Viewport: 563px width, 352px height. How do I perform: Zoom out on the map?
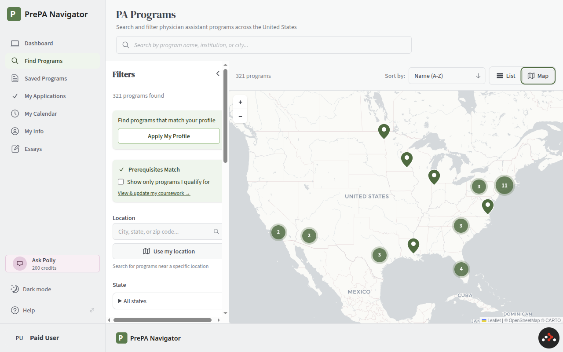[x=240, y=116]
